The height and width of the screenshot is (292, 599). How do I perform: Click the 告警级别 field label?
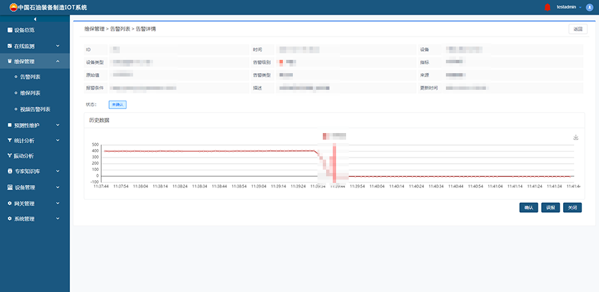pyautogui.click(x=262, y=63)
